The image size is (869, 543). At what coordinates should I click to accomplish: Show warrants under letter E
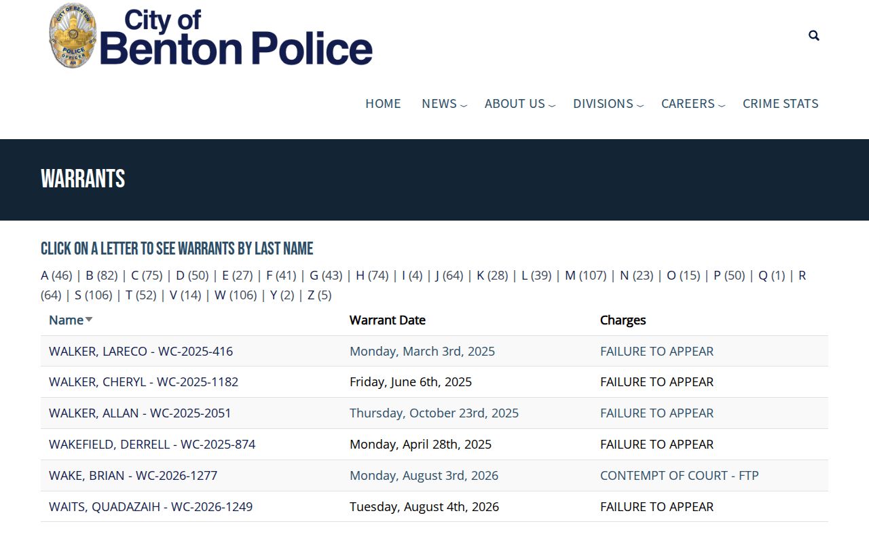[225, 276]
